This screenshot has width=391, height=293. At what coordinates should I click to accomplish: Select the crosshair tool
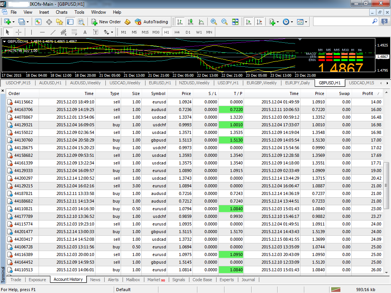(18, 32)
